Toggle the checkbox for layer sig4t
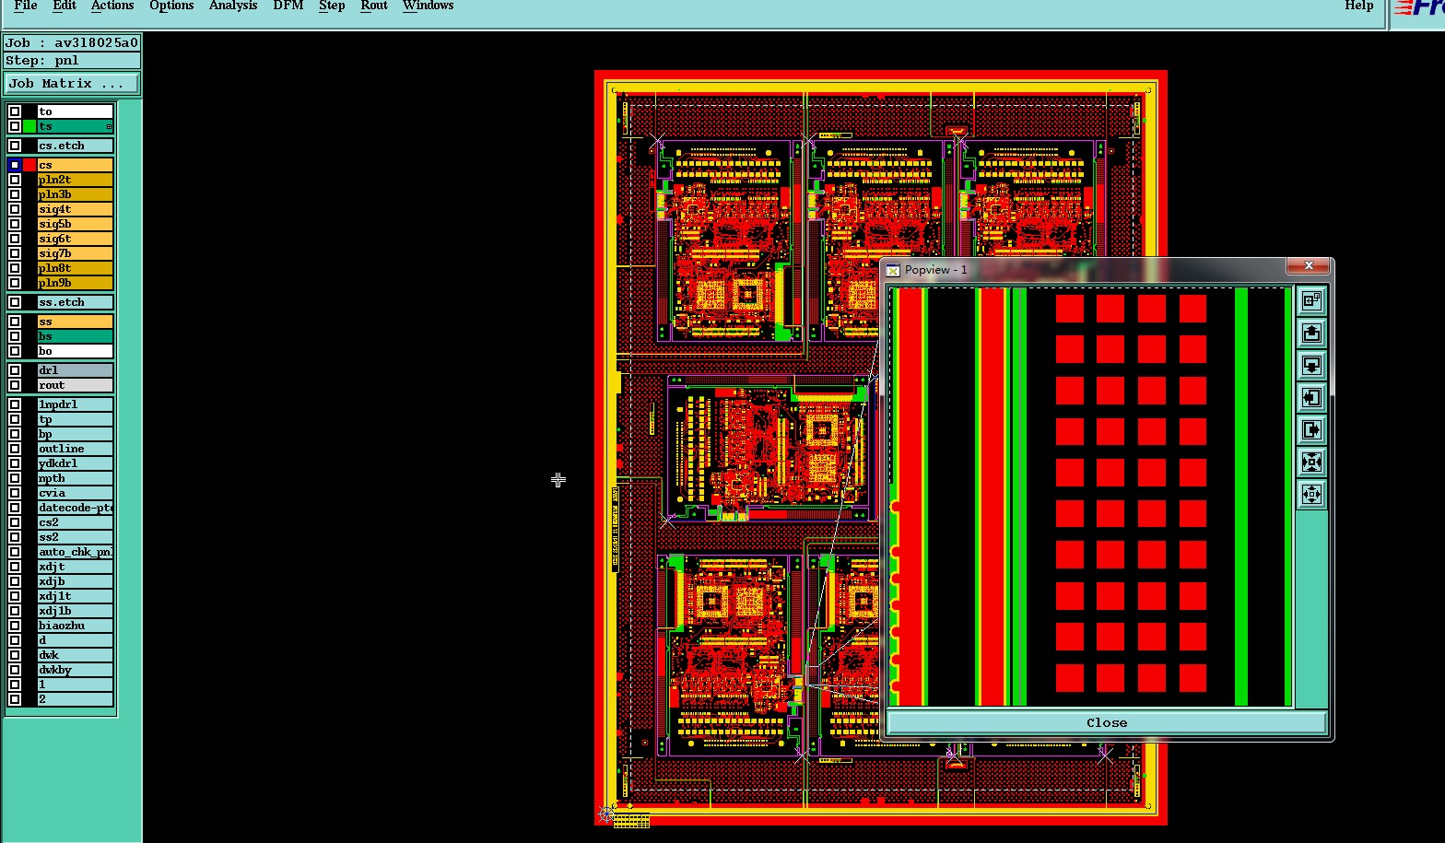The height and width of the screenshot is (843, 1445). (x=15, y=209)
